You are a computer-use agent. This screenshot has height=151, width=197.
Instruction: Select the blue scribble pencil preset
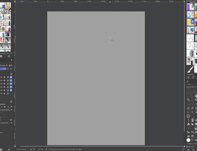[x=190, y=30]
